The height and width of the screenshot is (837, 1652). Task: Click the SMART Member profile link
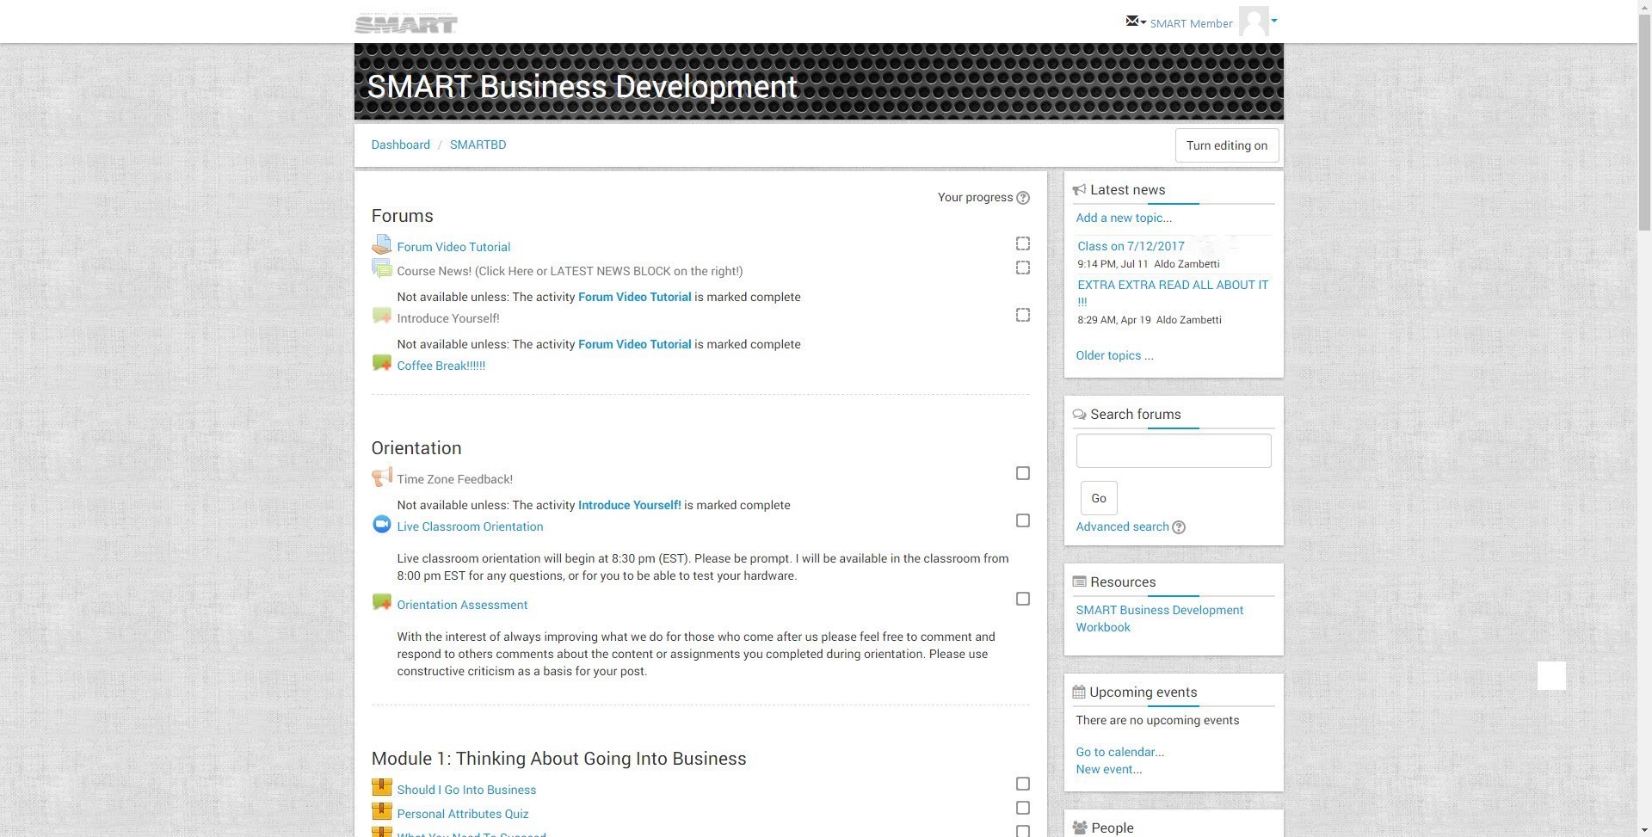[x=1191, y=23]
